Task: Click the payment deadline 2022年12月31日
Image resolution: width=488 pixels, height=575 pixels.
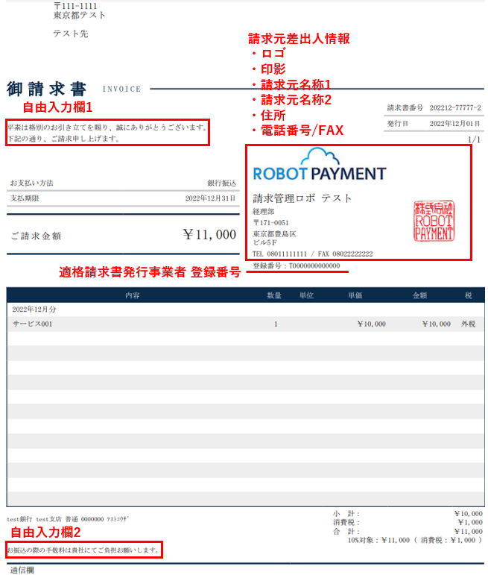Action: 210,198
